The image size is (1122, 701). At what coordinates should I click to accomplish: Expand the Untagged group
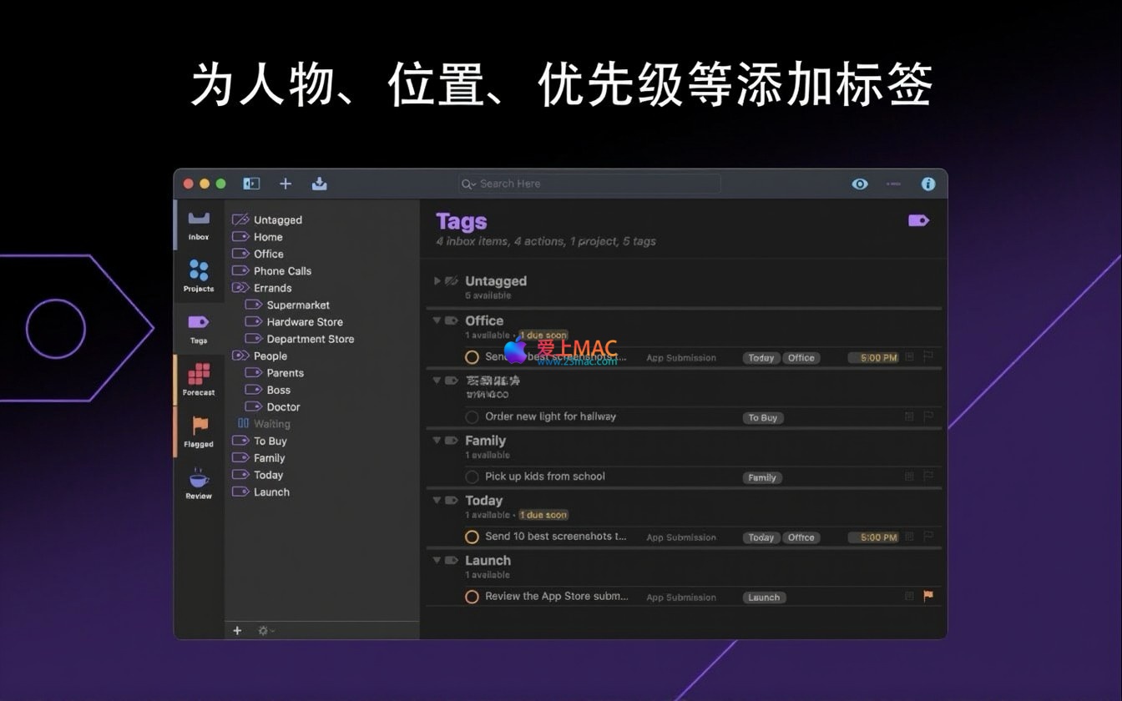[437, 281]
